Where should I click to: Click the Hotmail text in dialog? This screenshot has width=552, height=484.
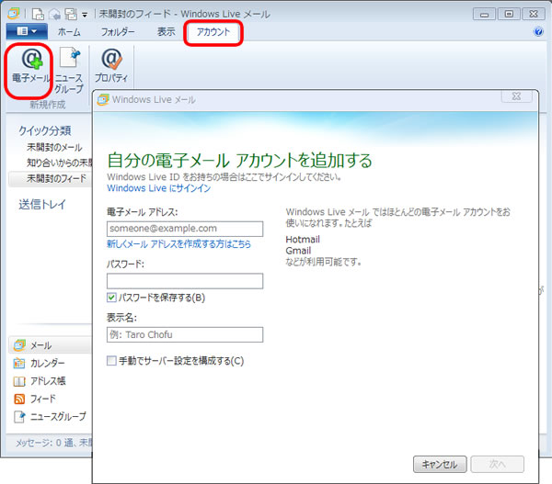303,240
